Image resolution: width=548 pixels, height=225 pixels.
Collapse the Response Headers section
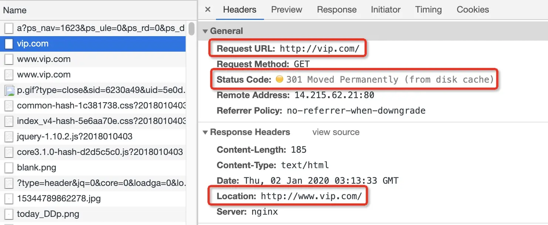(x=205, y=132)
